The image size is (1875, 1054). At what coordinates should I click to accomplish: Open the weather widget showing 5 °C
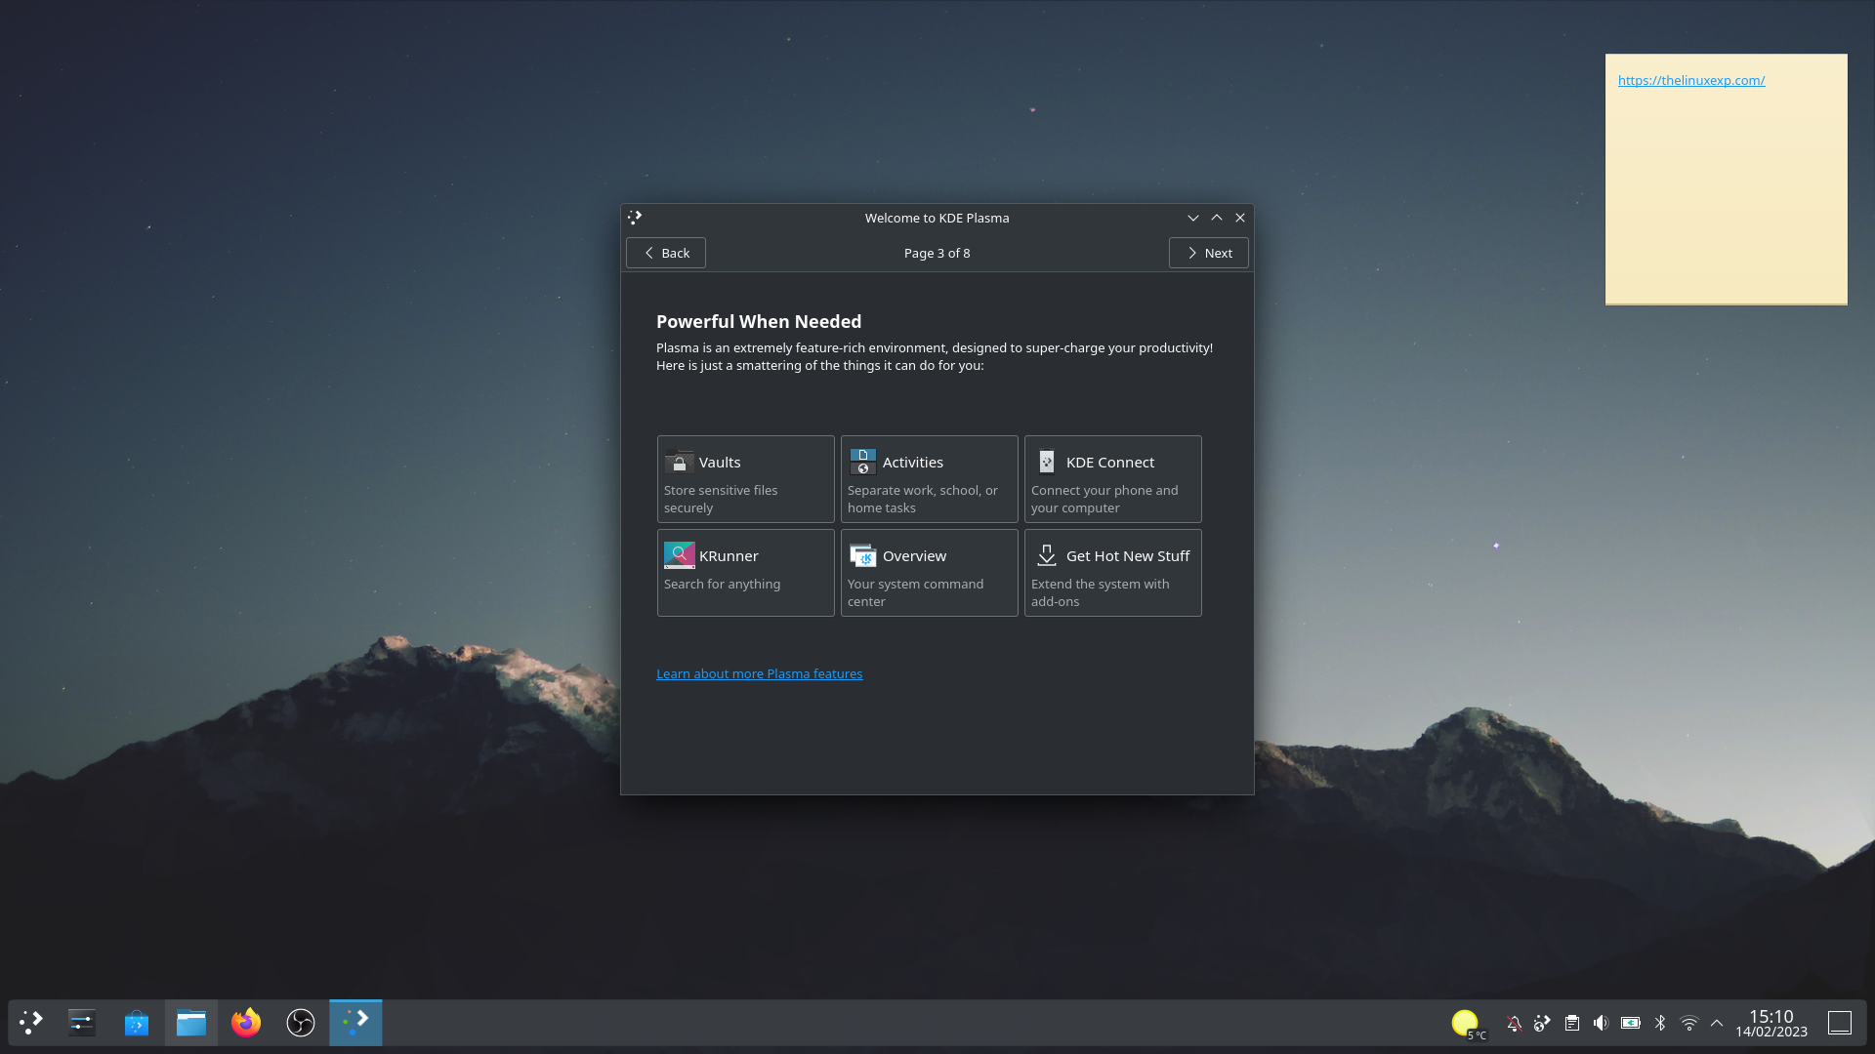(x=1468, y=1024)
